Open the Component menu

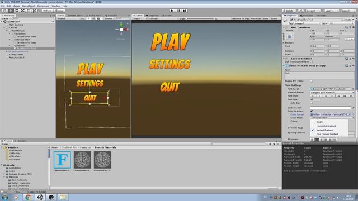43,6
